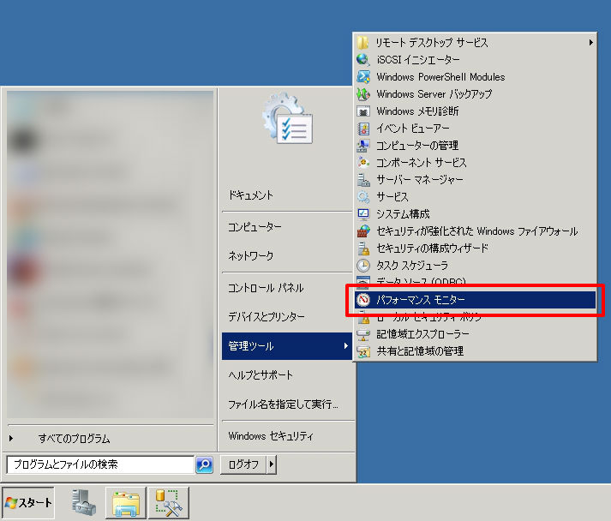Click the Windows Server バックアップ icon
Viewport: 611px width, 521px height.
(363, 94)
